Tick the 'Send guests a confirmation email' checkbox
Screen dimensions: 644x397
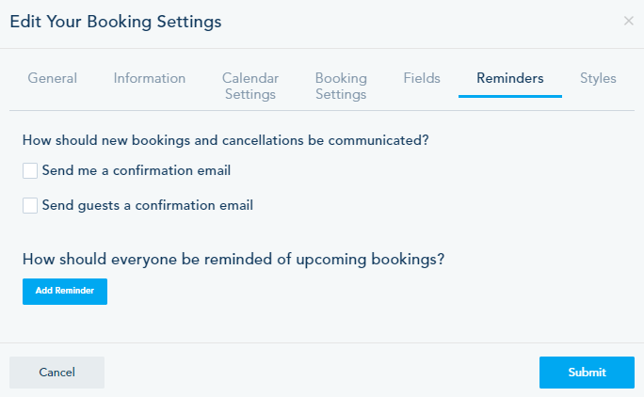(30, 205)
